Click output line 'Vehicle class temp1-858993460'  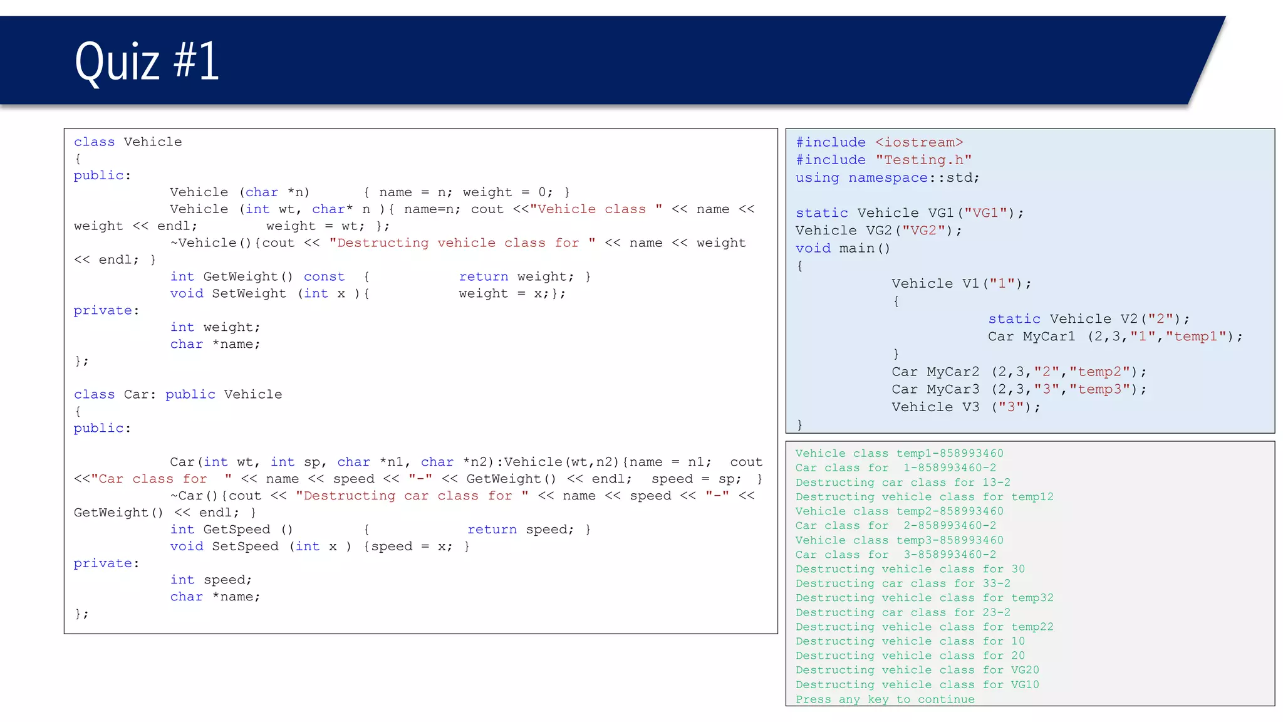(899, 454)
